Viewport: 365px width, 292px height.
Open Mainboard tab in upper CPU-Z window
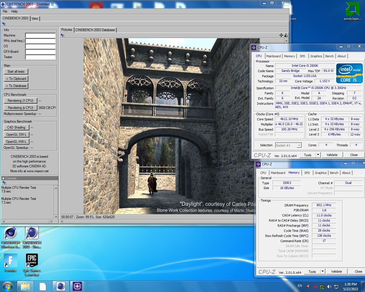(273, 56)
